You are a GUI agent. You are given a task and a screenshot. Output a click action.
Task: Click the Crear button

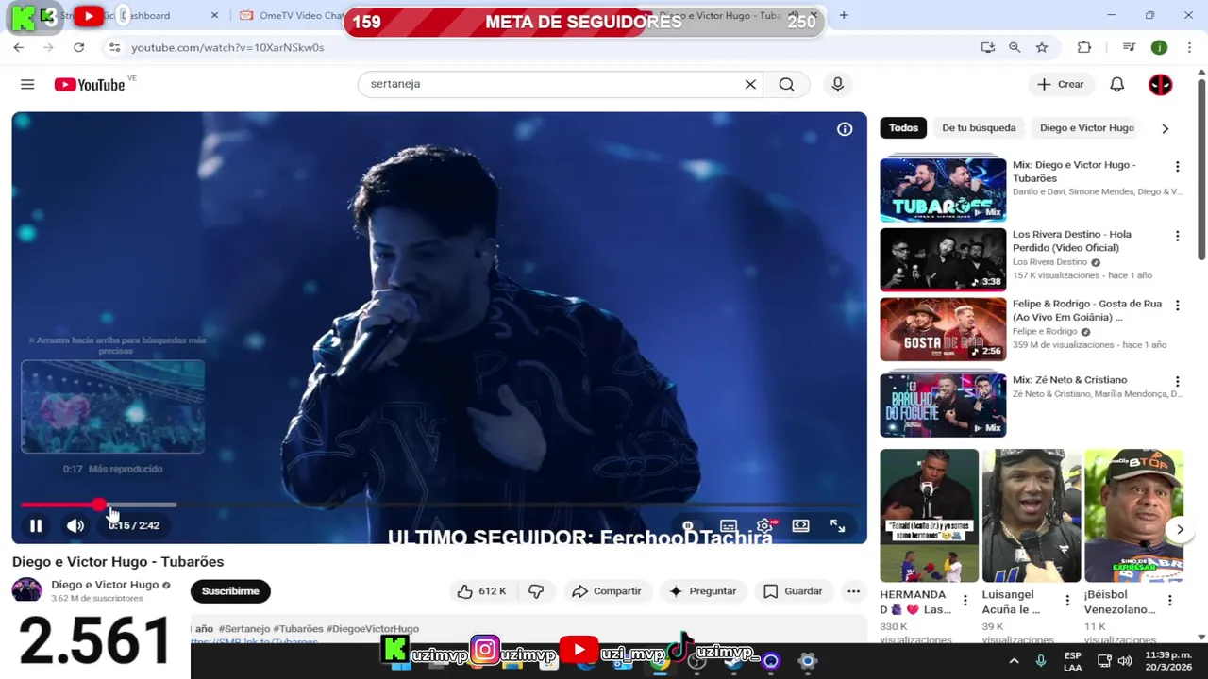[x=1061, y=84]
